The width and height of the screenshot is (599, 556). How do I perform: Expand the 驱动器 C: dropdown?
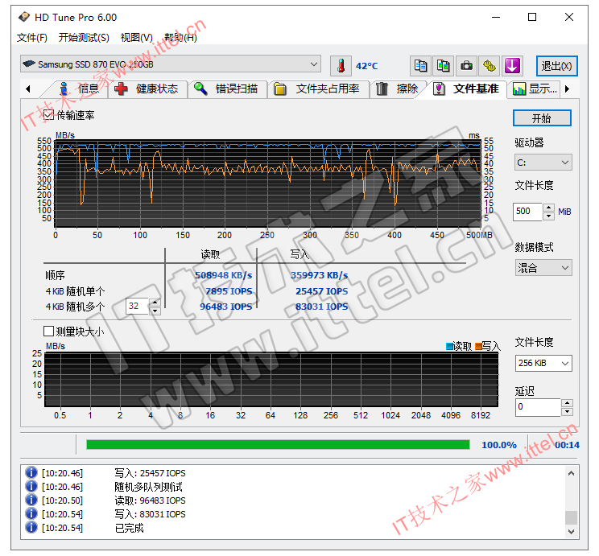543,163
